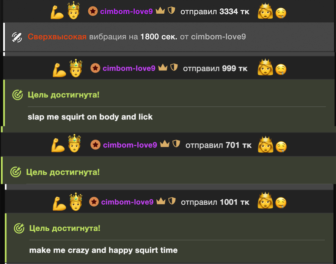This screenshot has width=336, height=264.
Task: Click the red 'Сверхвысокая' vibration label
Action: click(57, 37)
